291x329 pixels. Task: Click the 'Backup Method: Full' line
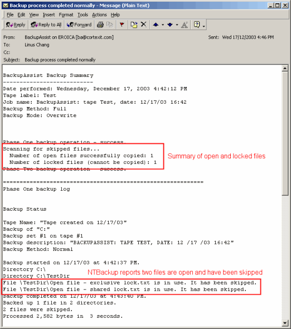(x=35, y=109)
